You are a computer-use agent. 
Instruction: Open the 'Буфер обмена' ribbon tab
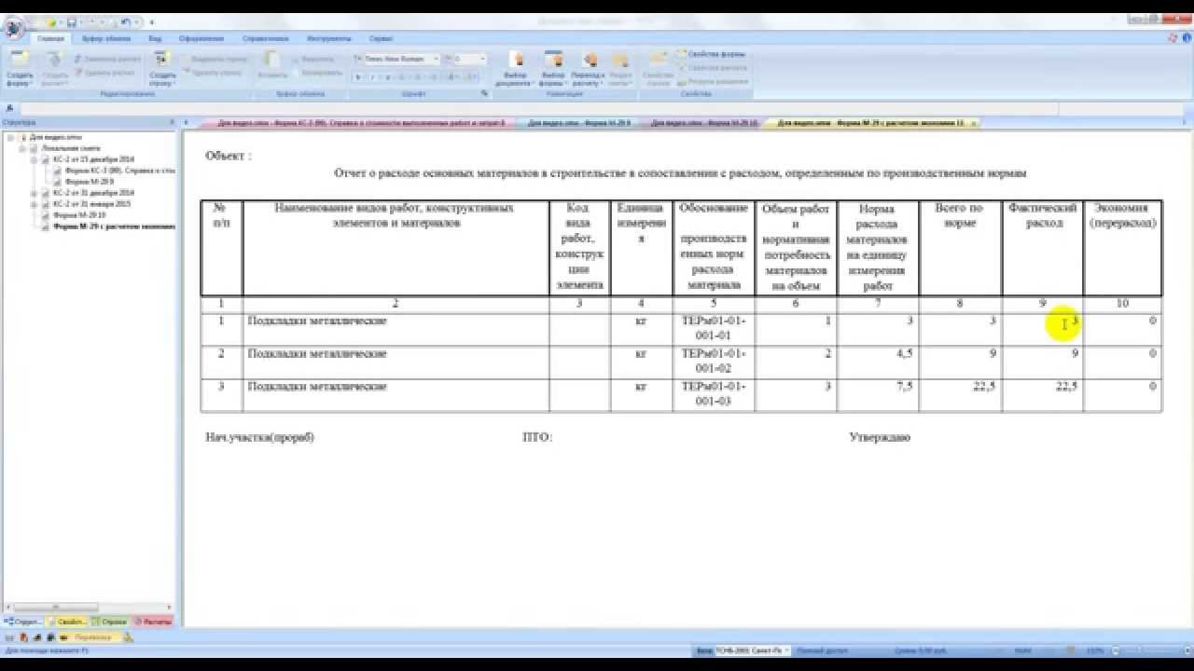pos(106,39)
